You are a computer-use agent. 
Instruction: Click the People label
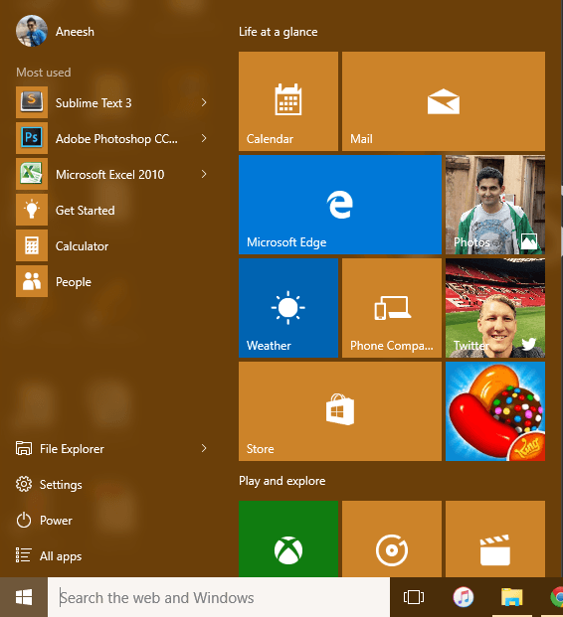pyautogui.click(x=74, y=282)
